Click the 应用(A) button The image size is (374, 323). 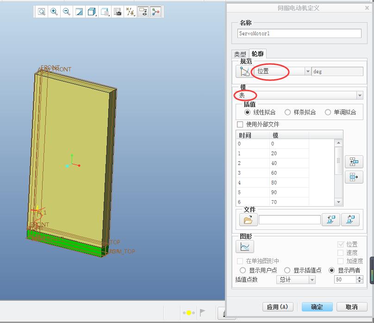tap(278, 307)
